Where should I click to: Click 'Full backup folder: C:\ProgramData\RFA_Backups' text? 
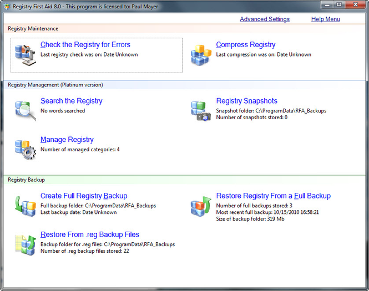click(x=98, y=206)
